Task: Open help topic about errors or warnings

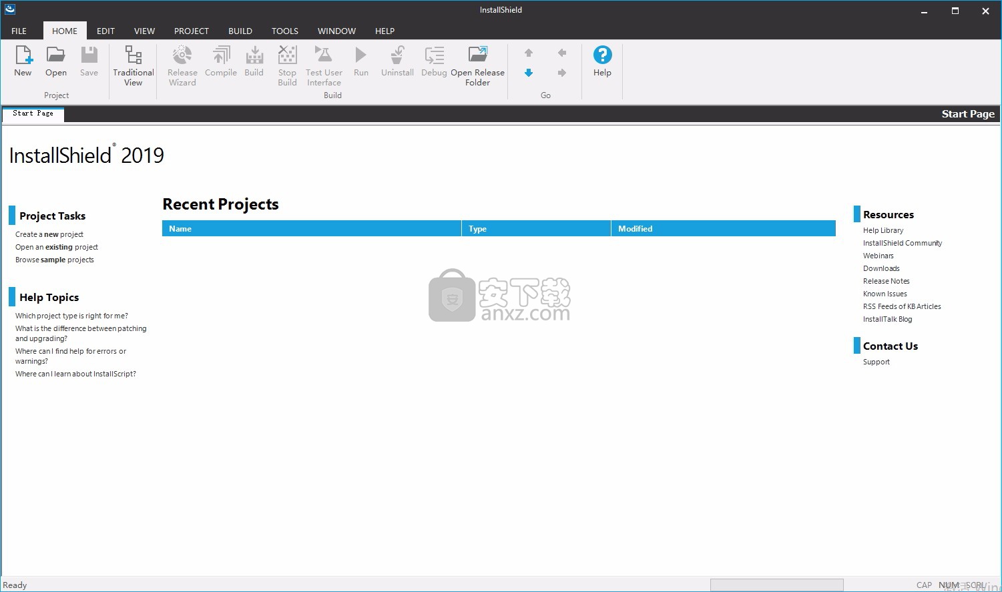Action: pyautogui.click(x=71, y=356)
